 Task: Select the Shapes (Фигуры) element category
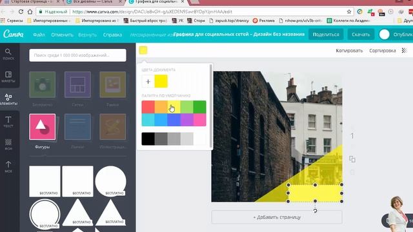coord(43,127)
